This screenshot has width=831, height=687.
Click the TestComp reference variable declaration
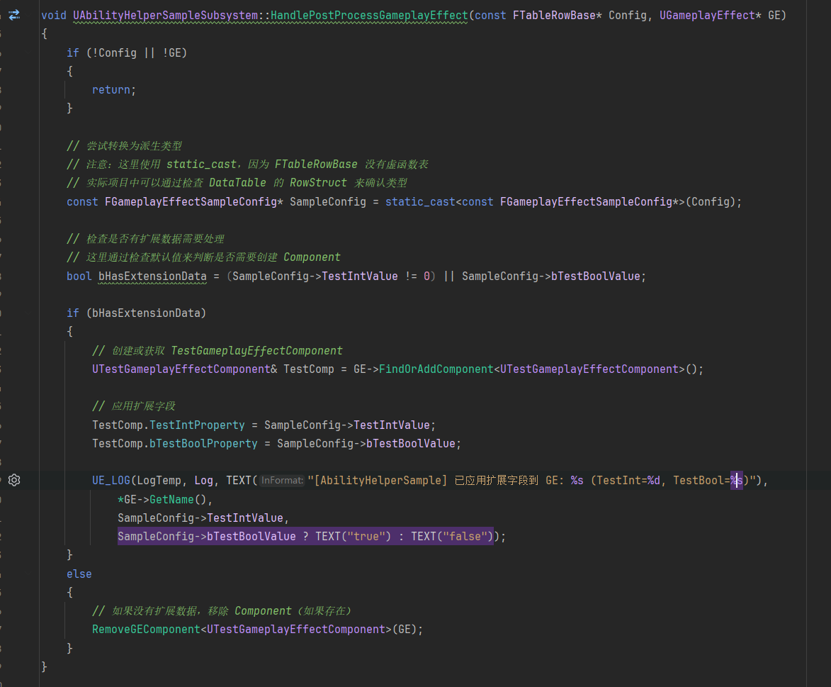click(309, 369)
